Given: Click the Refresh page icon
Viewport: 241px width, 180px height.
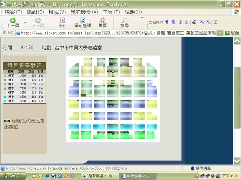Looking at the screenshot, I should click(x=83, y=20).
